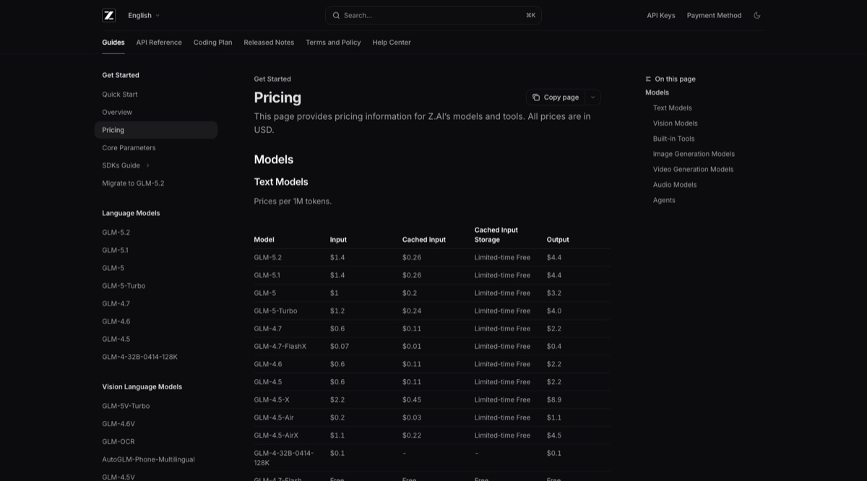Click the On this page list icon
Viewport: 867px width, 481px height.
tap(648, 79)
